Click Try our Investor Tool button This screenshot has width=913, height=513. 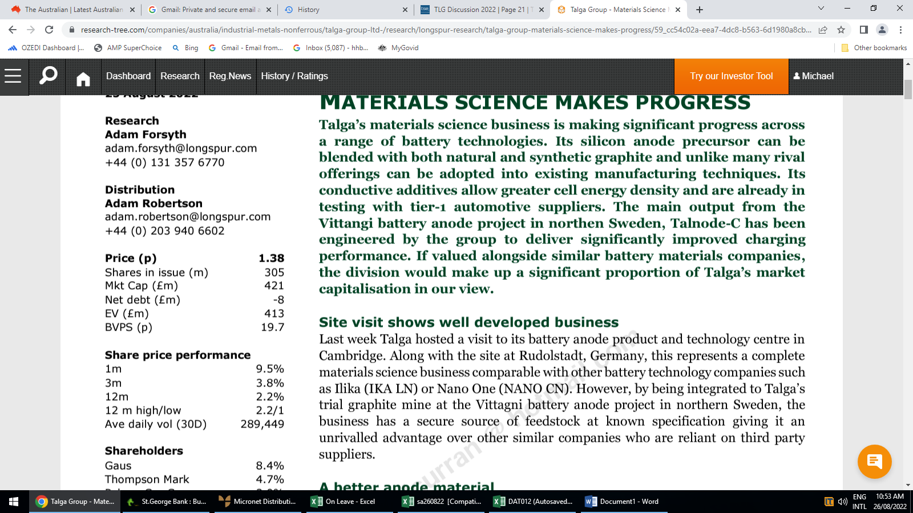(732, 76)
